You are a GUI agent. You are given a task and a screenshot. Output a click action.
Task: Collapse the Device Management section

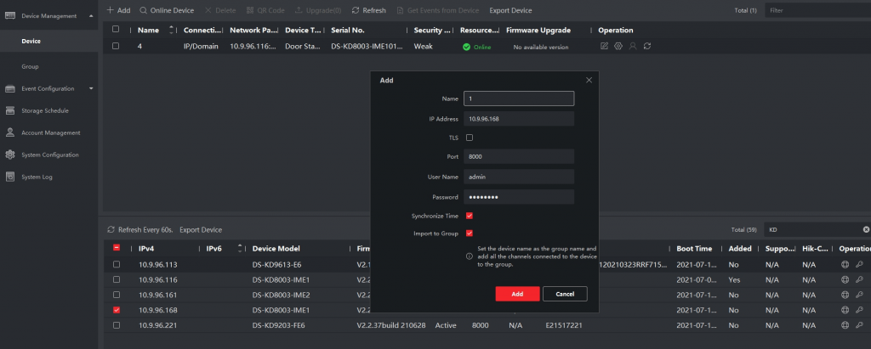pyautogui.click(x=91, y=15)
